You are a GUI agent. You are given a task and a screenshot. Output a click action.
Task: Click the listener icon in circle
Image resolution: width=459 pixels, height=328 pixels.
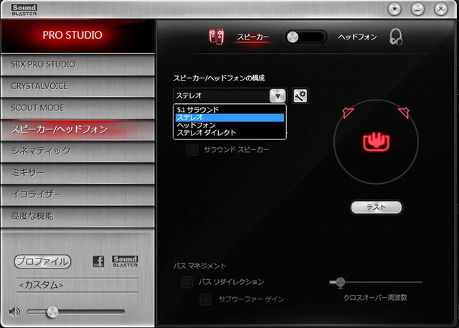coord(376,142)
